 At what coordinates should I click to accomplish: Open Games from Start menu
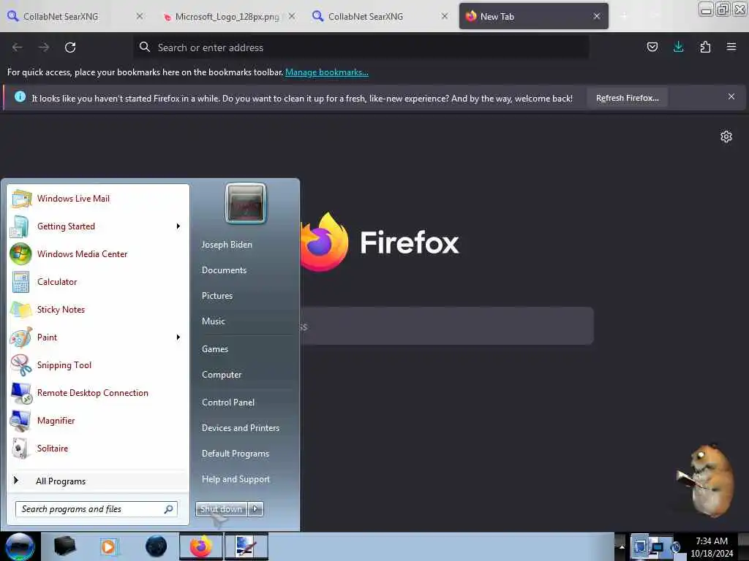(x=215, y=349)
